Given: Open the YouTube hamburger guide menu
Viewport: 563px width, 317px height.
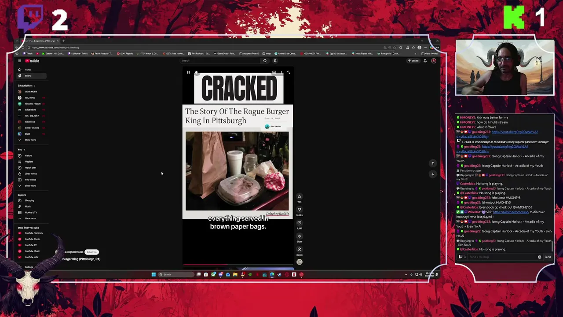Looking at the screenshot, I should [19, 61].
